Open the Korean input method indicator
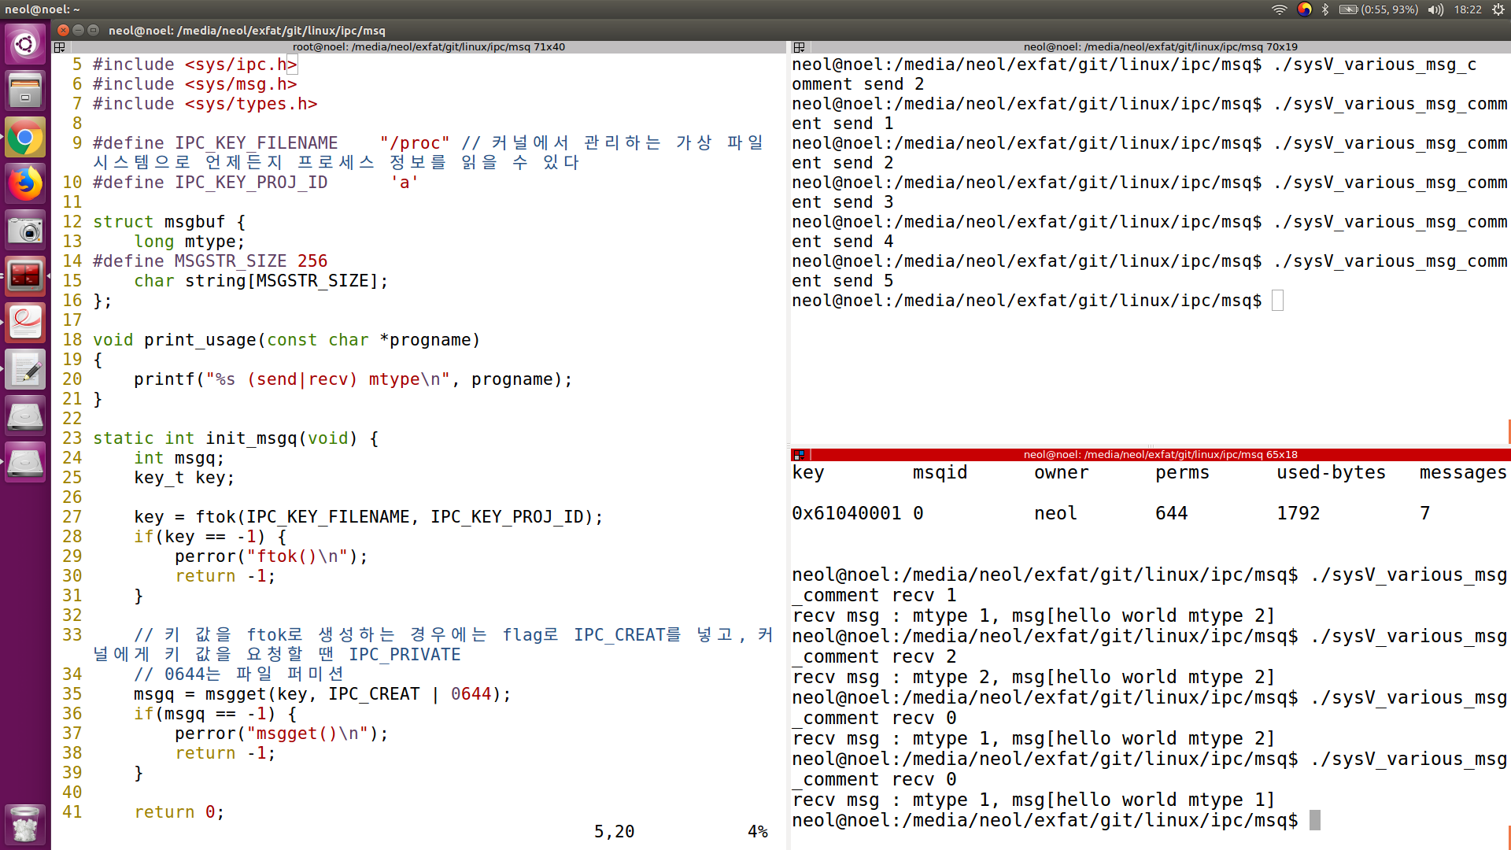 click(x=1304, y=9)
